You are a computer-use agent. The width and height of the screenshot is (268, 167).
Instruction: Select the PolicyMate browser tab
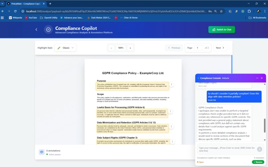pyautogui.click(x=26, y=4)
